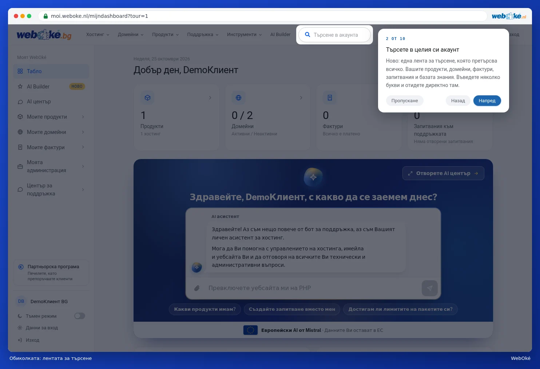This screenshot has width=540, height=369.
Task: Open AI Builder in the top navigation
Action: tap(280, 35)
